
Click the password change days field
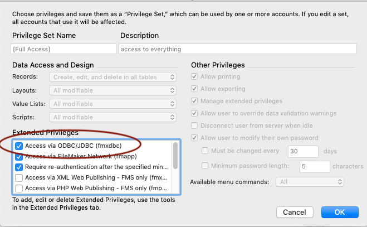[303, 152]
